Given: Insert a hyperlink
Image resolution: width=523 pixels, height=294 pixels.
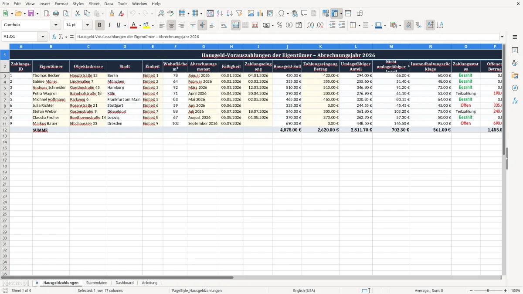Looking at the screenshot, I should click(295, 14).
